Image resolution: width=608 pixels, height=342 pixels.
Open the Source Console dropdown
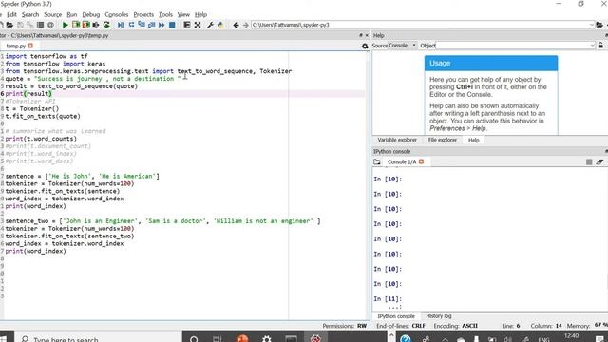click(403, 46)
